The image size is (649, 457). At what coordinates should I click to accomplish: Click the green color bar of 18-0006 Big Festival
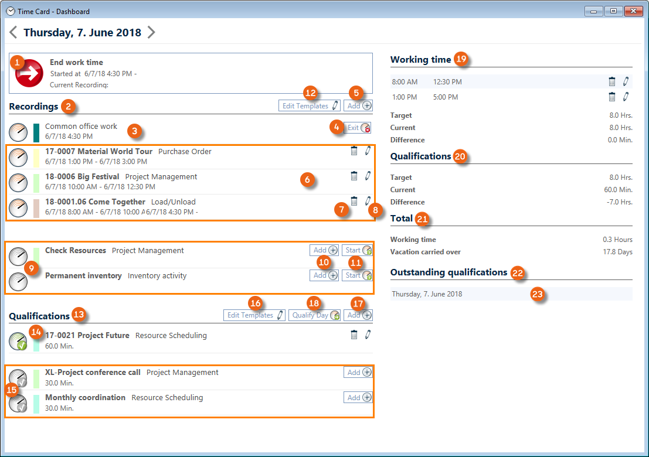pyautogui.click(x=36, y=182)
